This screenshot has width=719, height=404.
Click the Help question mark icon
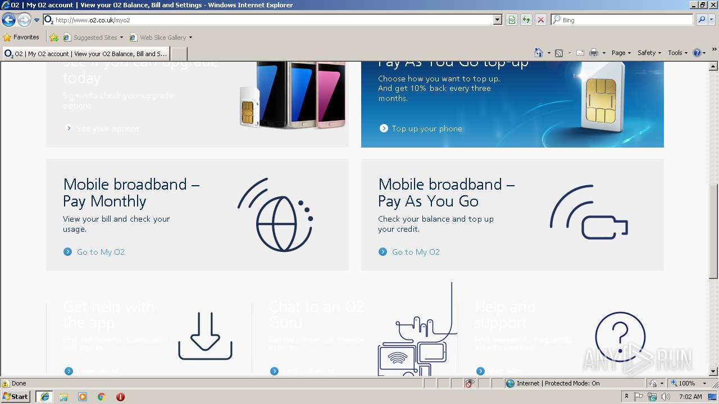(x=697, y=53)
